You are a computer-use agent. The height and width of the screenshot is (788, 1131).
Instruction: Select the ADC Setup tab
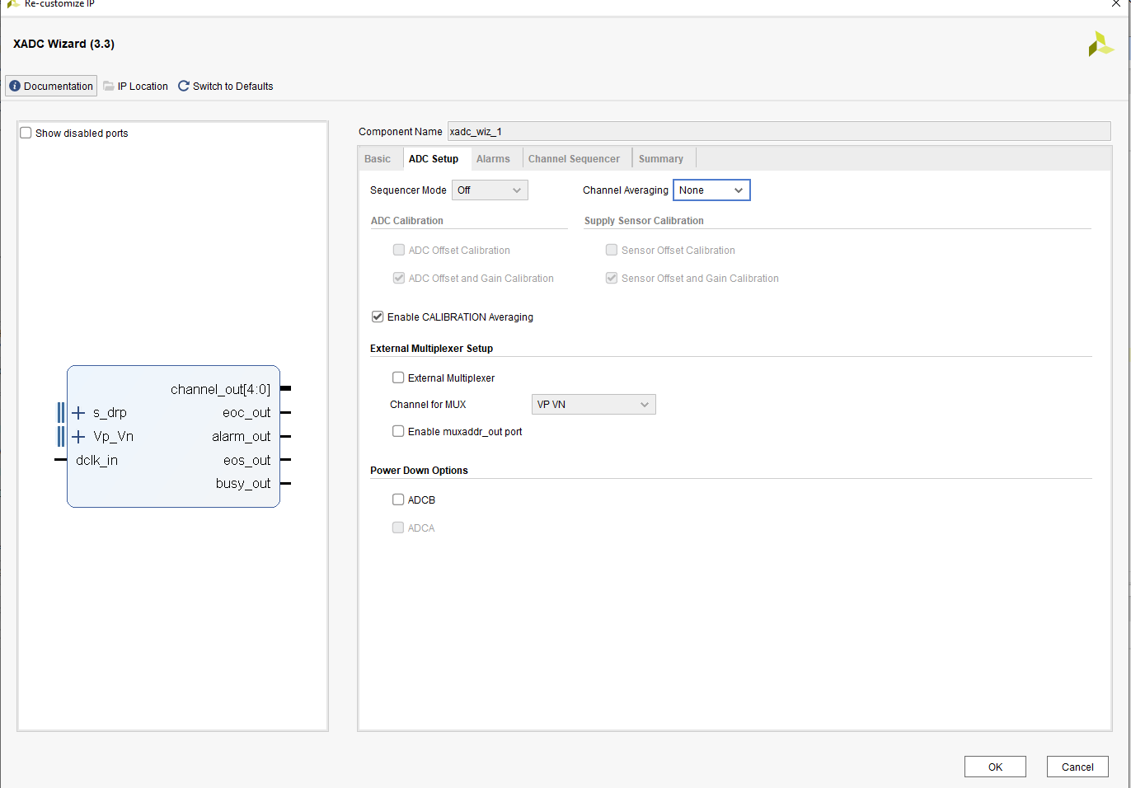434,159
